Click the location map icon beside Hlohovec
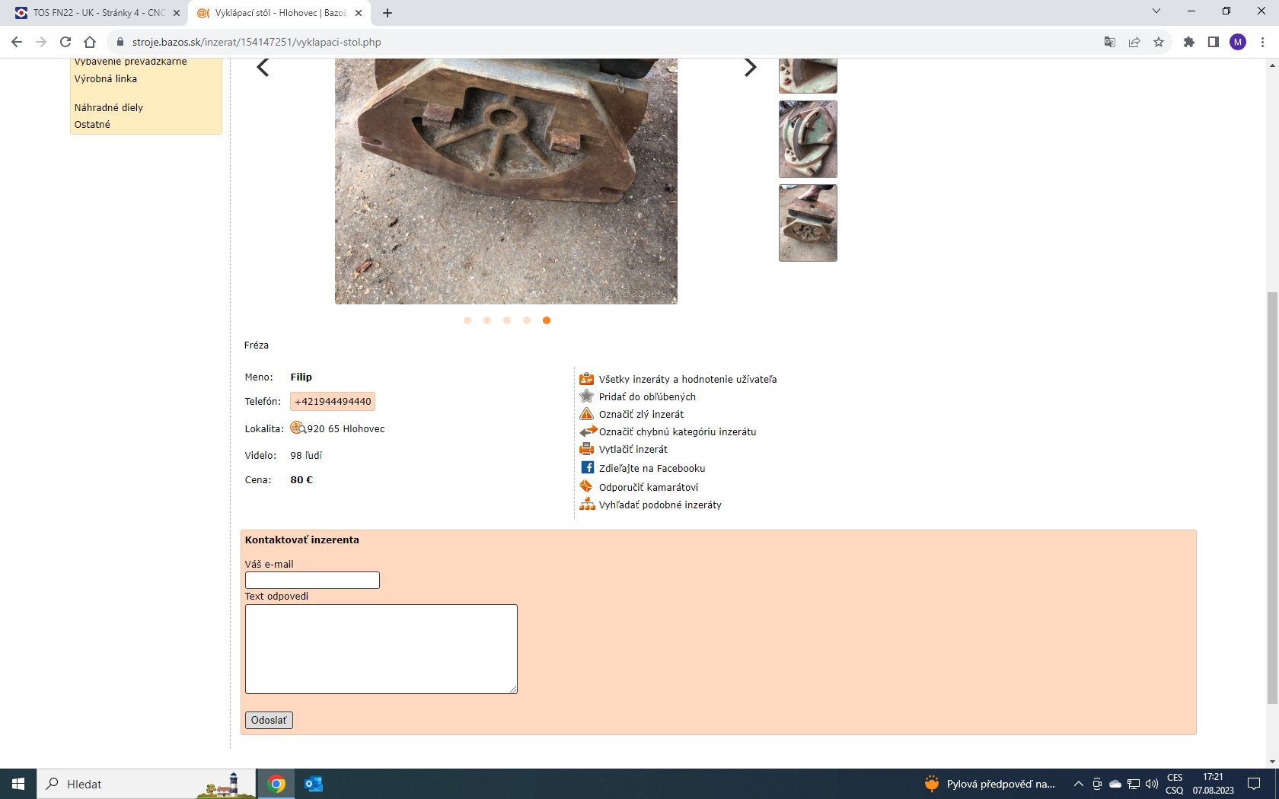 click(x=298, y=428)
